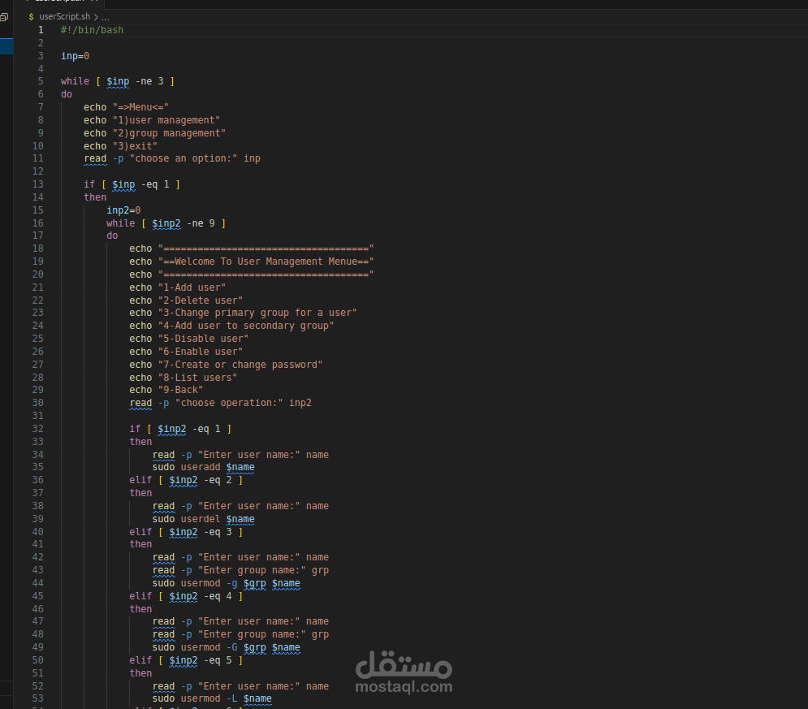This screenshot has height=709, width=808.
Task: Click the stacked-windows icon left of the breadcrumb
Action: (4, 17)
